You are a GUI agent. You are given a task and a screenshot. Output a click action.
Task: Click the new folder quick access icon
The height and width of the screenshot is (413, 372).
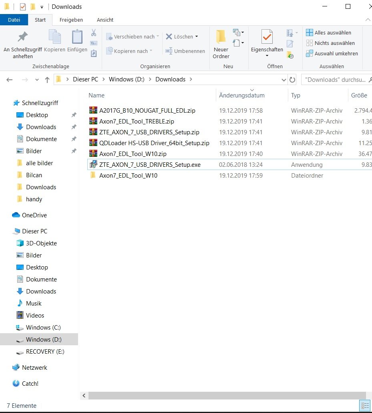coord(33,6)
